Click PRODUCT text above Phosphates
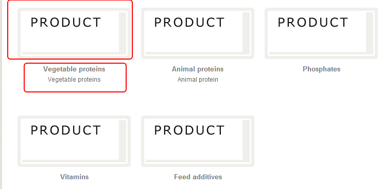This screenshot has width=382, height=189. pyautogui.click(x=313, y=23)
